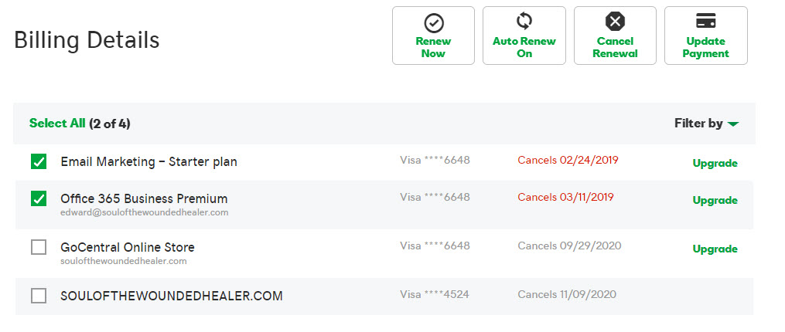785x332 pixels.
Task: Click the Update Payment card icon
Action: click(706, 21)
